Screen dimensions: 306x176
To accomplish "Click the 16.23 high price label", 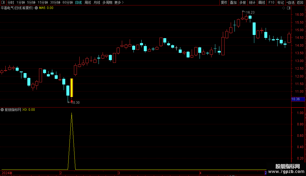I will (250, 12).
